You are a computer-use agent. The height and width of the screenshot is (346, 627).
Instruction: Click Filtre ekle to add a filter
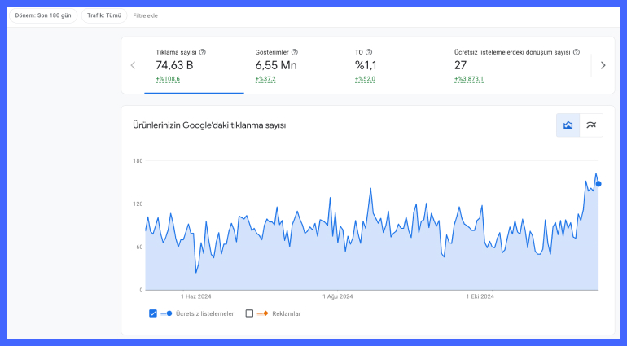click(145, 15)
